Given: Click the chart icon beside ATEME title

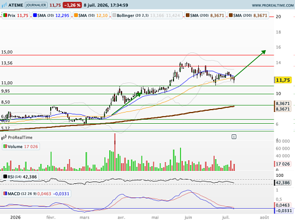Looking at the screenshot, I should [x=4, y=5].
